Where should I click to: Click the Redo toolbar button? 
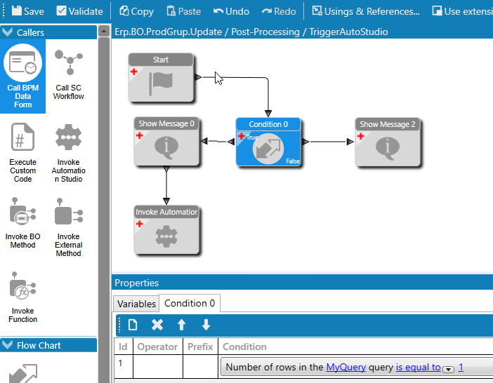[x=279, y=11]
